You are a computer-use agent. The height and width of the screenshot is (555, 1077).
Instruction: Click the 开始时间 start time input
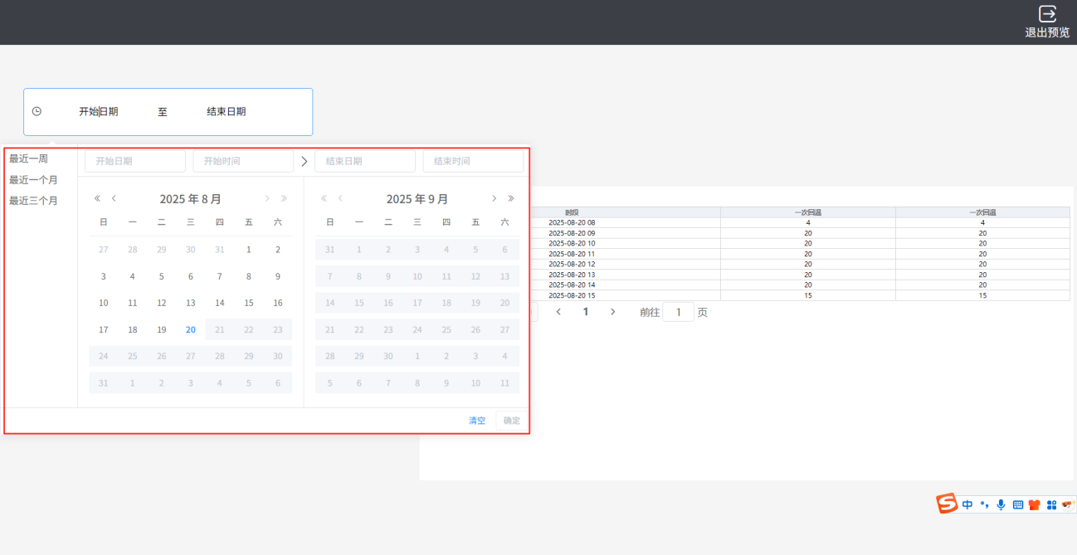(x=243, y=161)
